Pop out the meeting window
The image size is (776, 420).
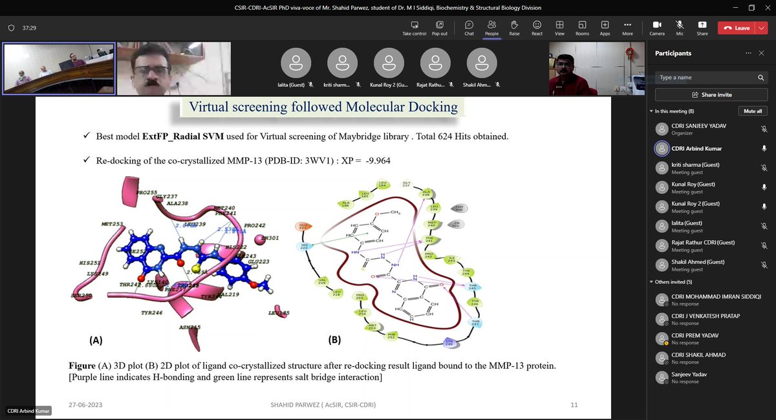click(440, 27)
